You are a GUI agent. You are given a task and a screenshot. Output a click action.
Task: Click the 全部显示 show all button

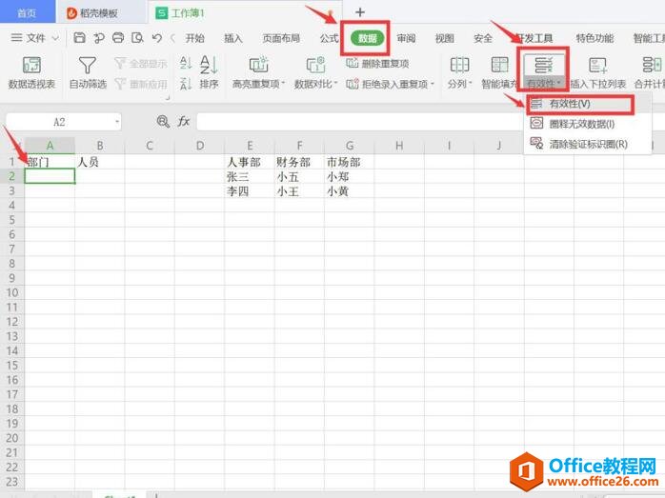(x=141, y=64)
